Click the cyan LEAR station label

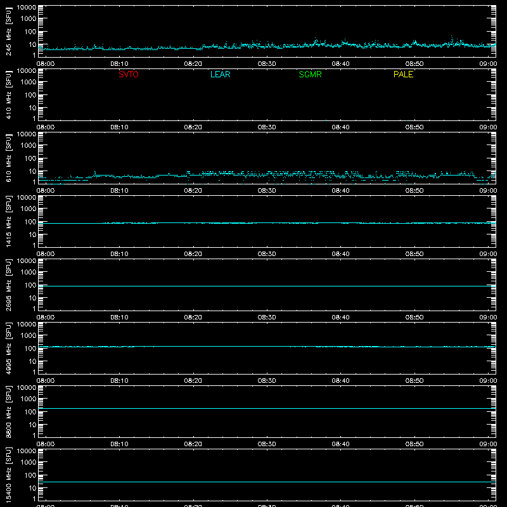coord(220,74)
